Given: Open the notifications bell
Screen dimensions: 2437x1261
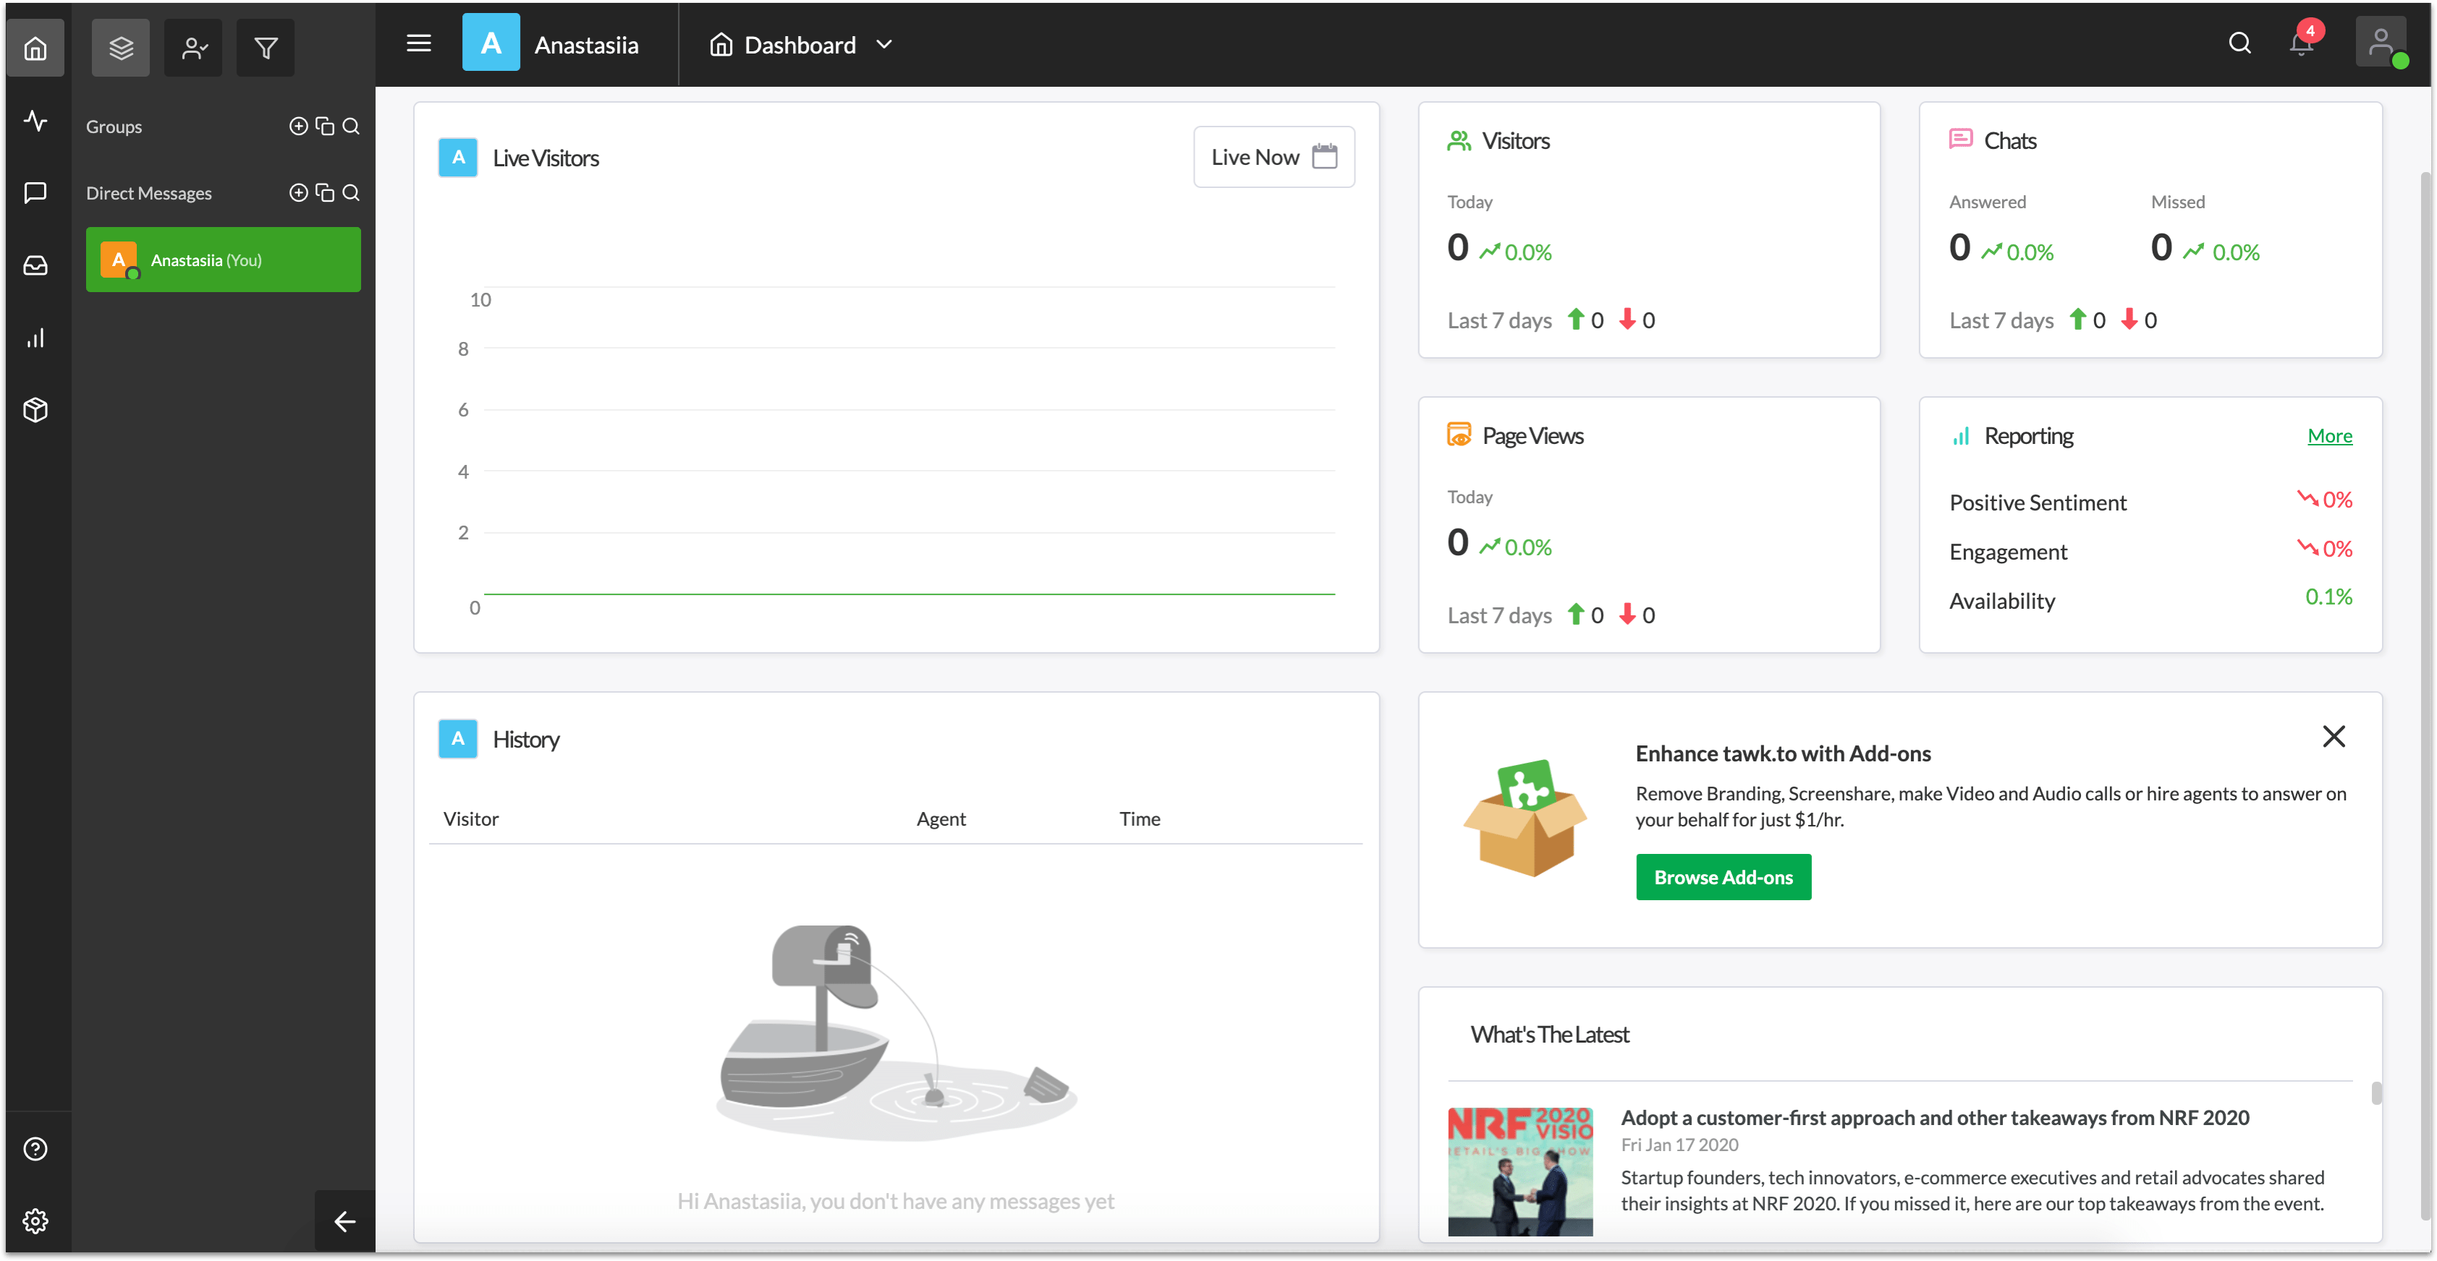Looking at the screenshot, I should 2300,43.
